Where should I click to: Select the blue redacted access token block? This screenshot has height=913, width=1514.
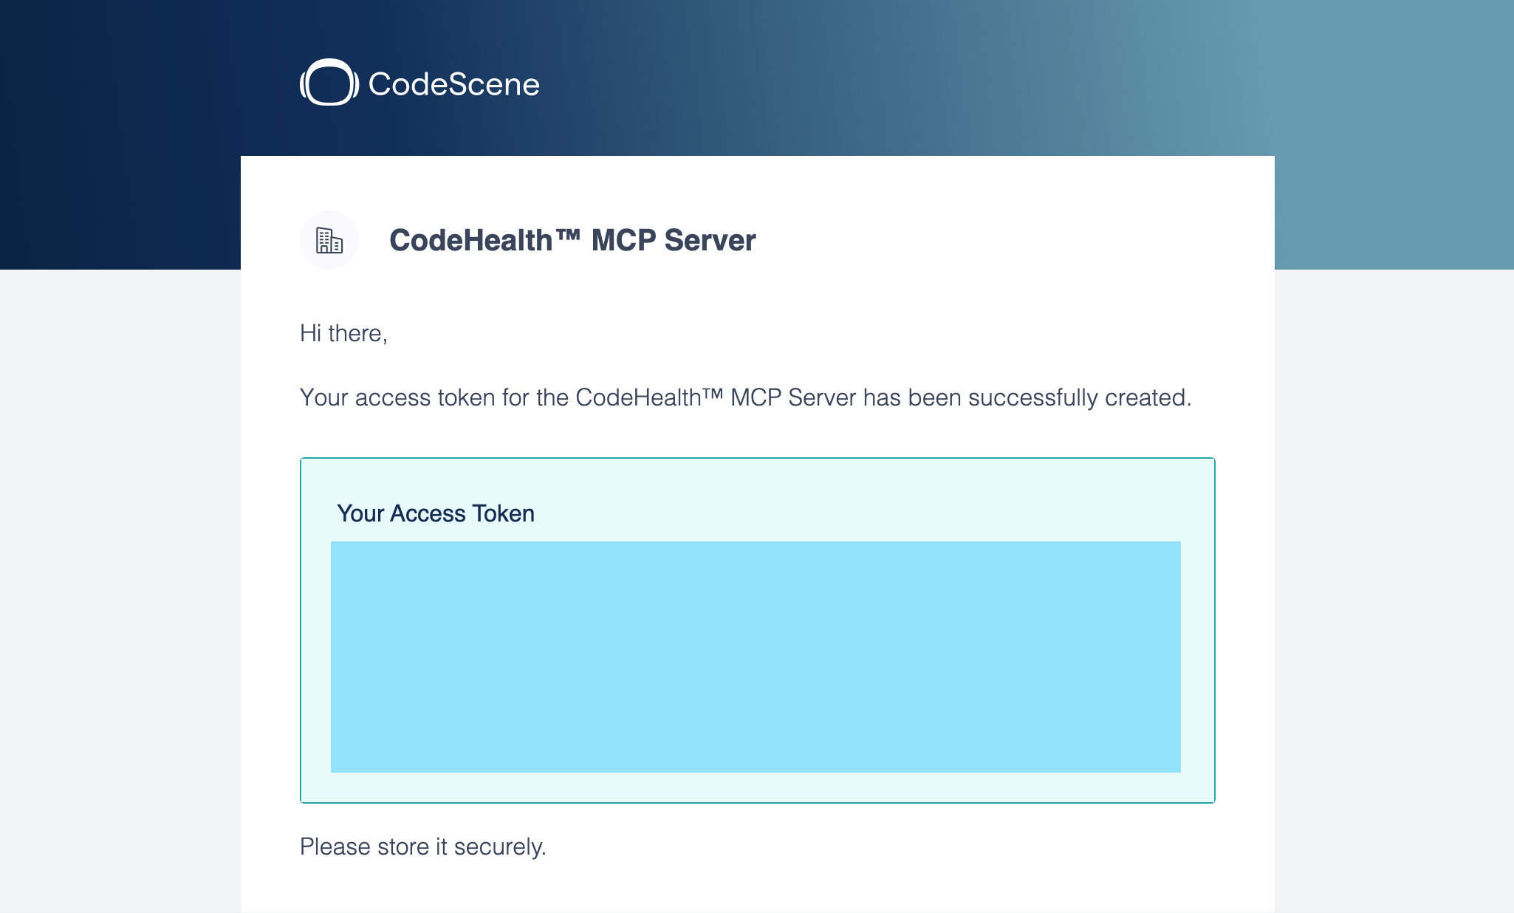756,657
